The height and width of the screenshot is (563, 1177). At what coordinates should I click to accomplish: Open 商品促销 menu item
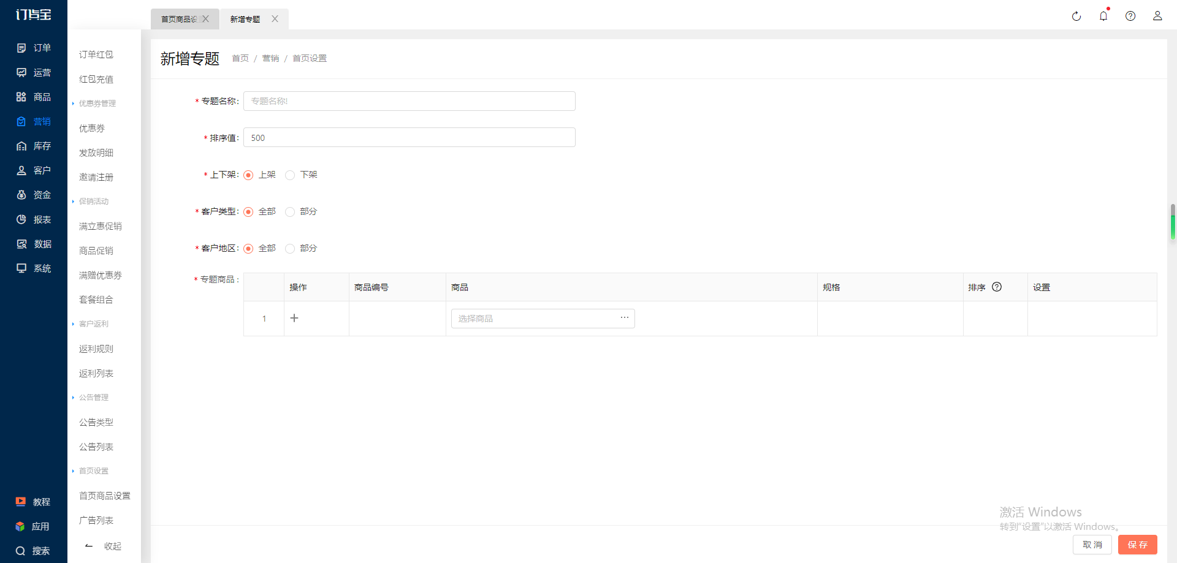point(96,251)
